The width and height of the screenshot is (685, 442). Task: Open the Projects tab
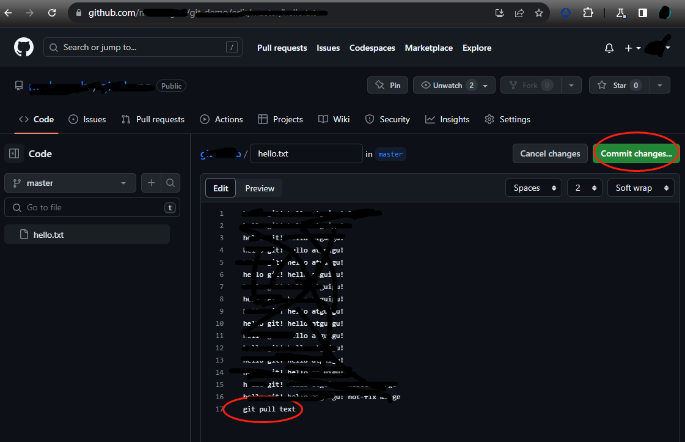pos(280,119)
